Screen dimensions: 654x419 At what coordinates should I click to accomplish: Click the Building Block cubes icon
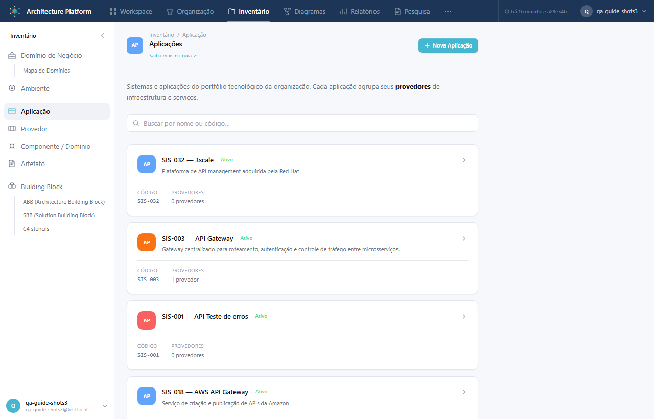pyautogui.click(x=12, y=187)
